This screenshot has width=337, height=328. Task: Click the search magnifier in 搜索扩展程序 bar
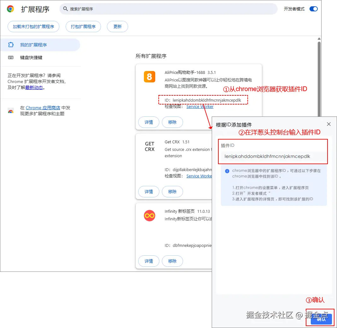66,9
